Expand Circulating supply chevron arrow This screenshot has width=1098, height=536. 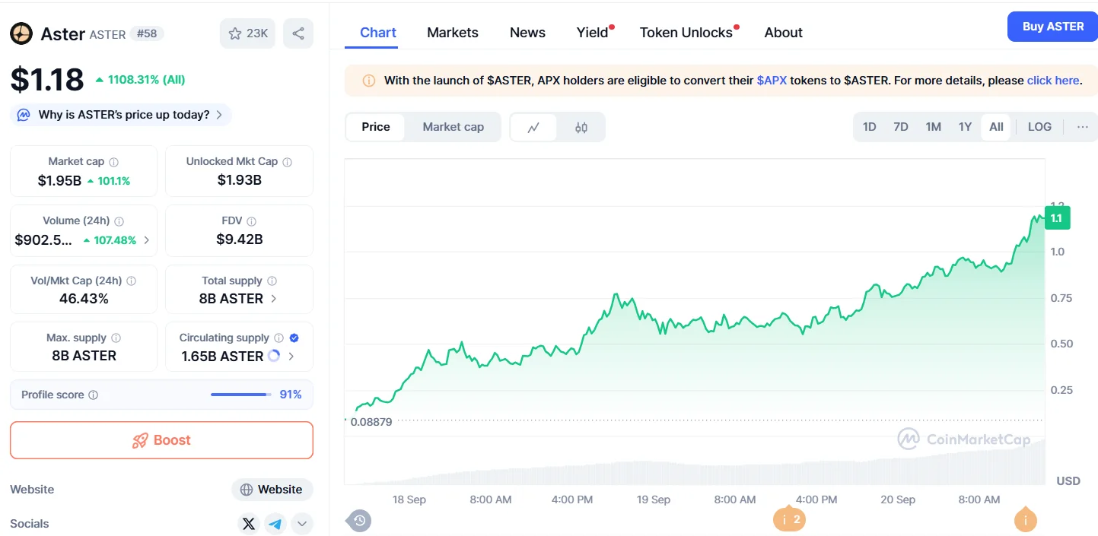[291, 356]
